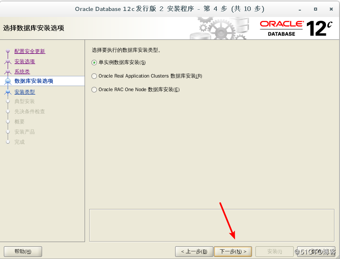This screenshot has width=340, height=259.
Task: Click the 先决条件检查 step label
Action: [x=29, y=111]
